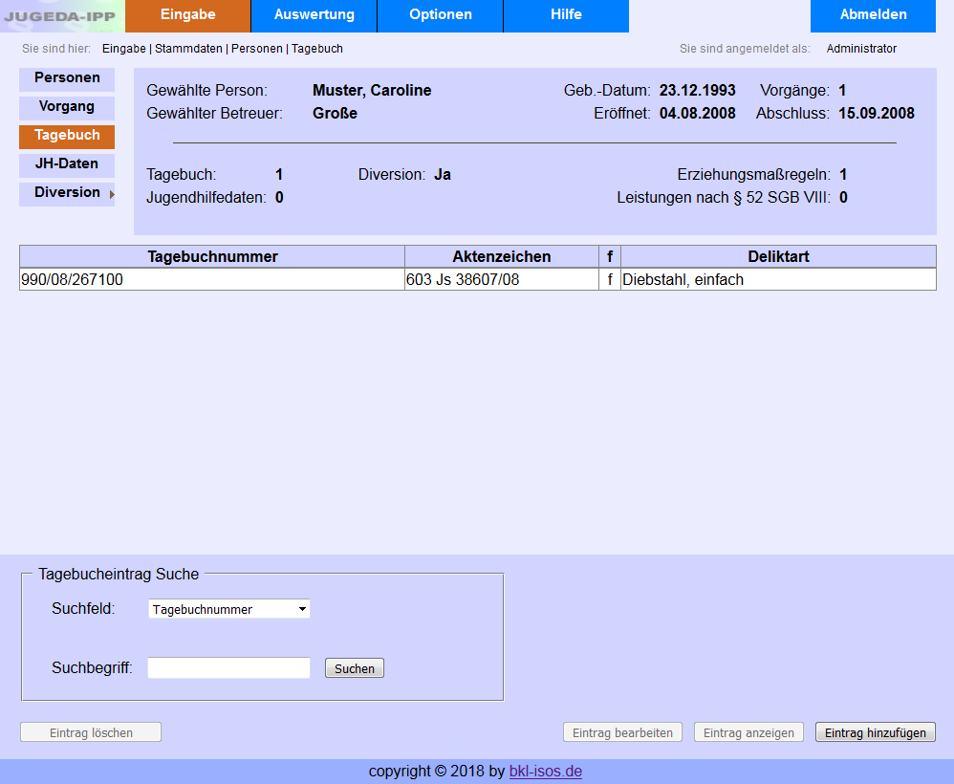Open the Optionen tab

coord(441,16)
